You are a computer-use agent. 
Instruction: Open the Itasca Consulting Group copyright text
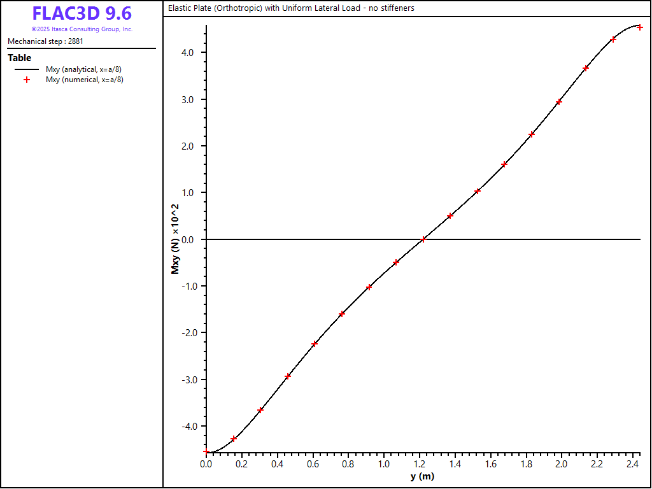(81, 29)
